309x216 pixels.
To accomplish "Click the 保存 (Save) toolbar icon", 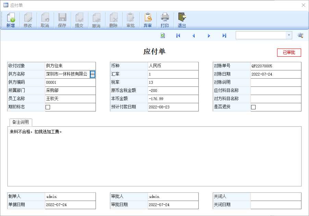I will 62,20.
